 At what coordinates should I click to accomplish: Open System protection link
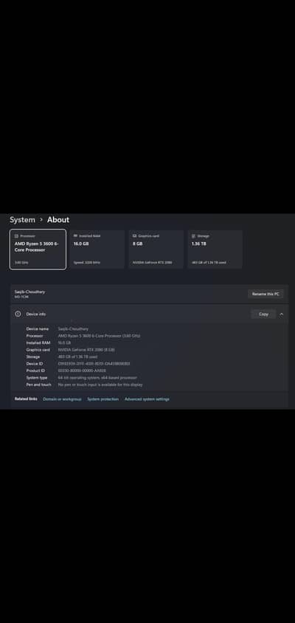pyautogui.click(x=103, y=399)
